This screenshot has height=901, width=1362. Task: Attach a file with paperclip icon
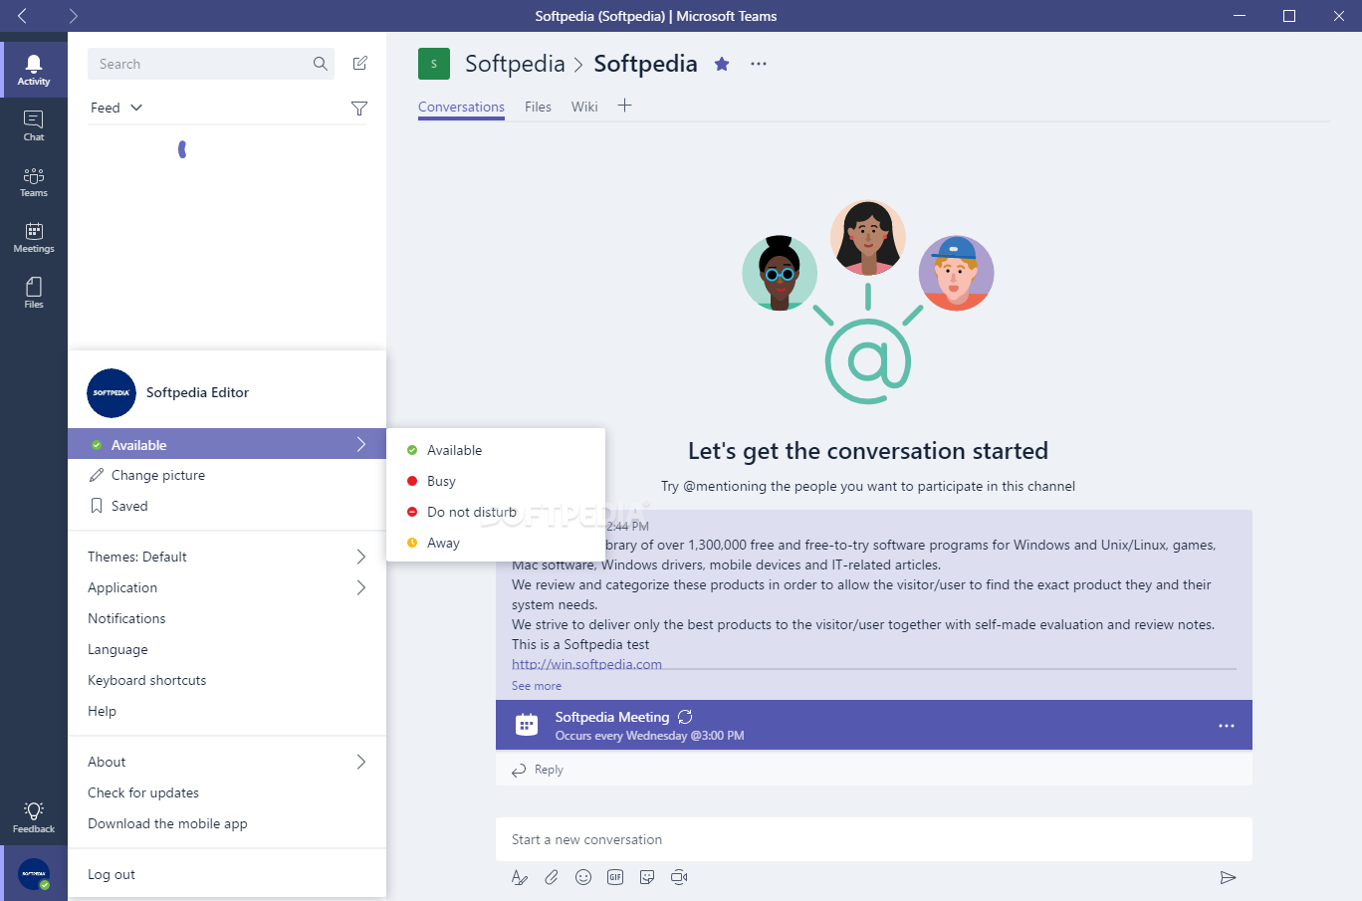552,877
